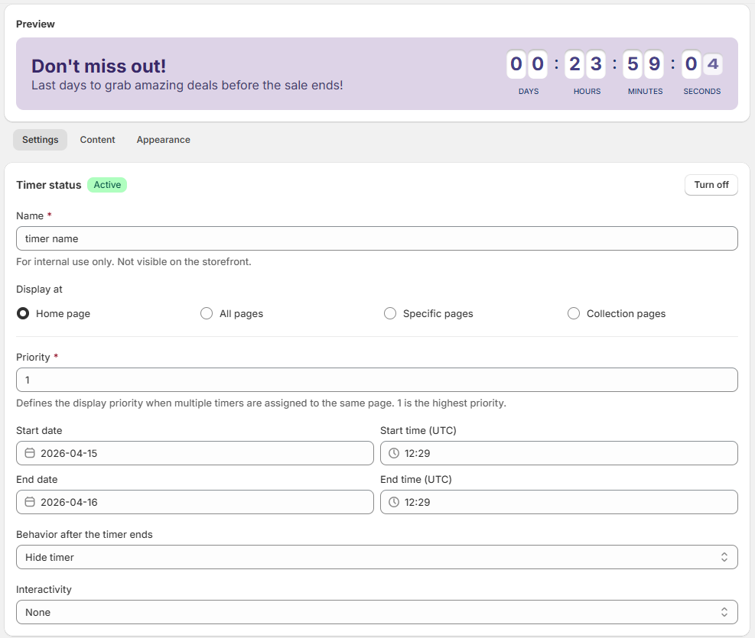Viewport: 755px width, 638px height.
Task: Focus the Priority input field
Action: [x=376, y=380]
